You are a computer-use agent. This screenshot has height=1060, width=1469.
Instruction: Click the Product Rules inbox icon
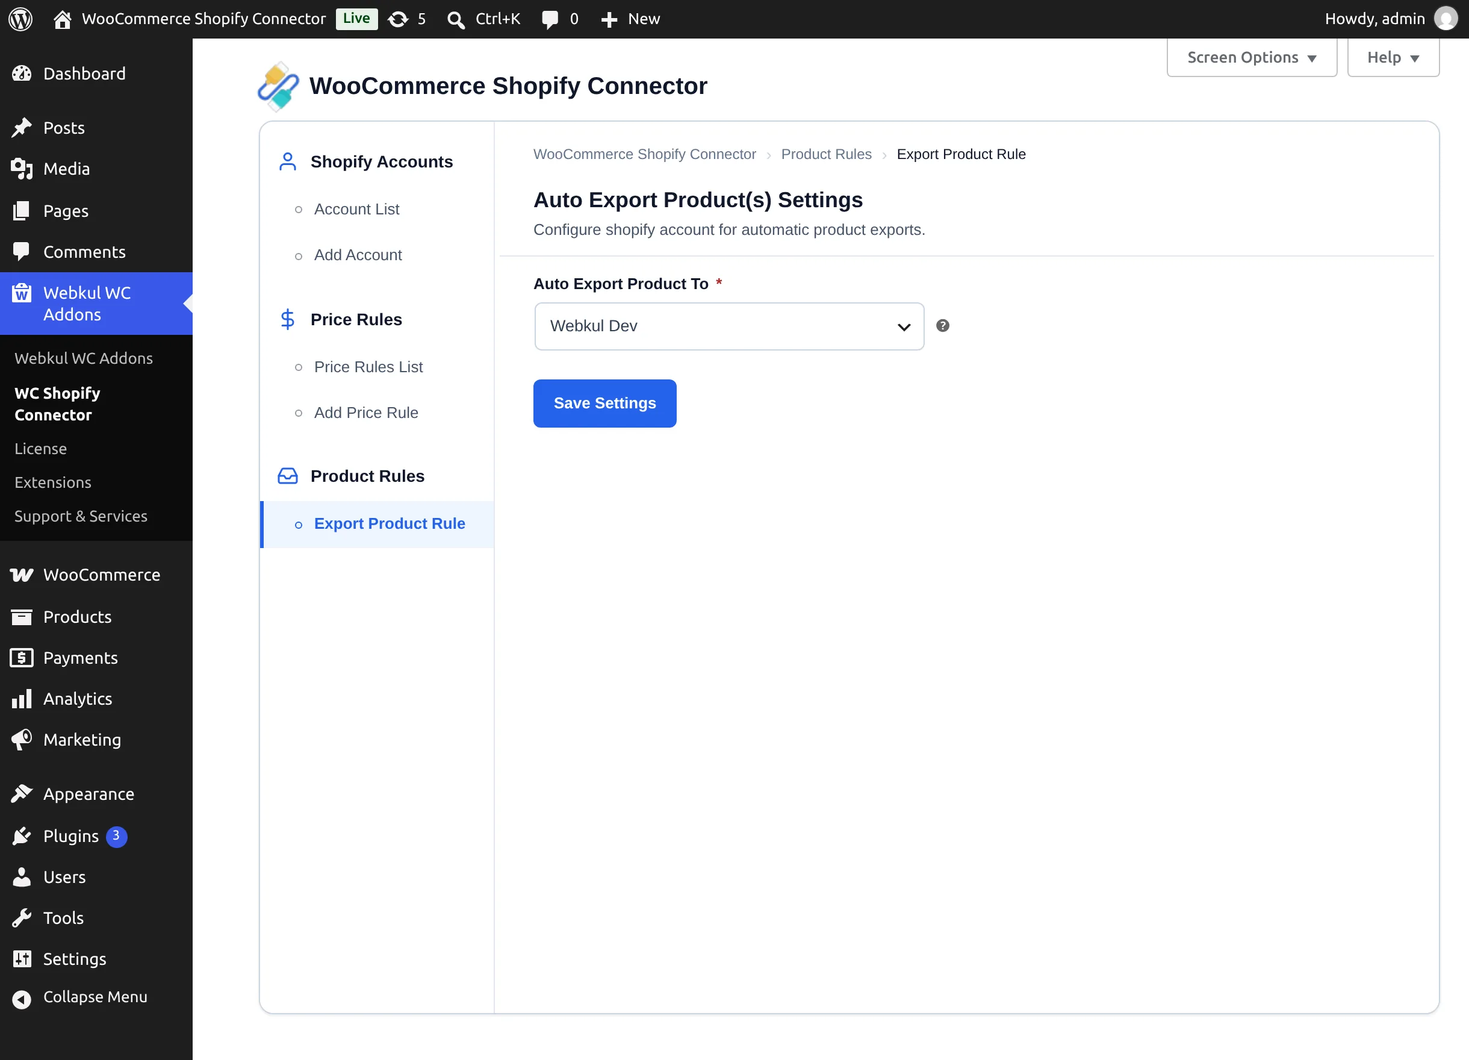coord(288,476)
